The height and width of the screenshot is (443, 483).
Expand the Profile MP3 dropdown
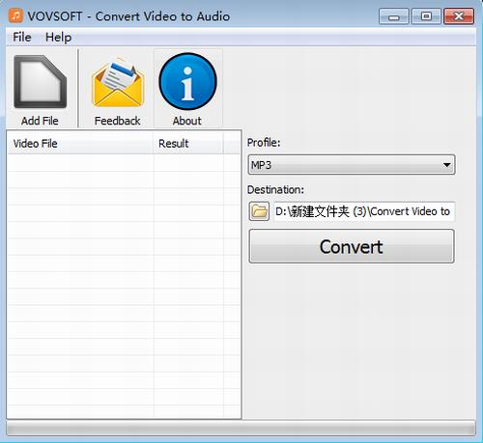click(352, 165)
